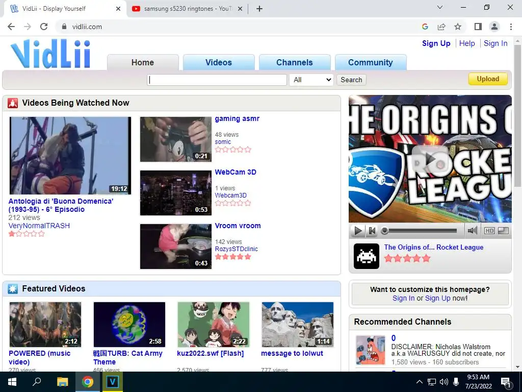Click Sign In in the customize homepage box
Image resolution: width=522 pixels, height=392 pixels.
point(404,298)
